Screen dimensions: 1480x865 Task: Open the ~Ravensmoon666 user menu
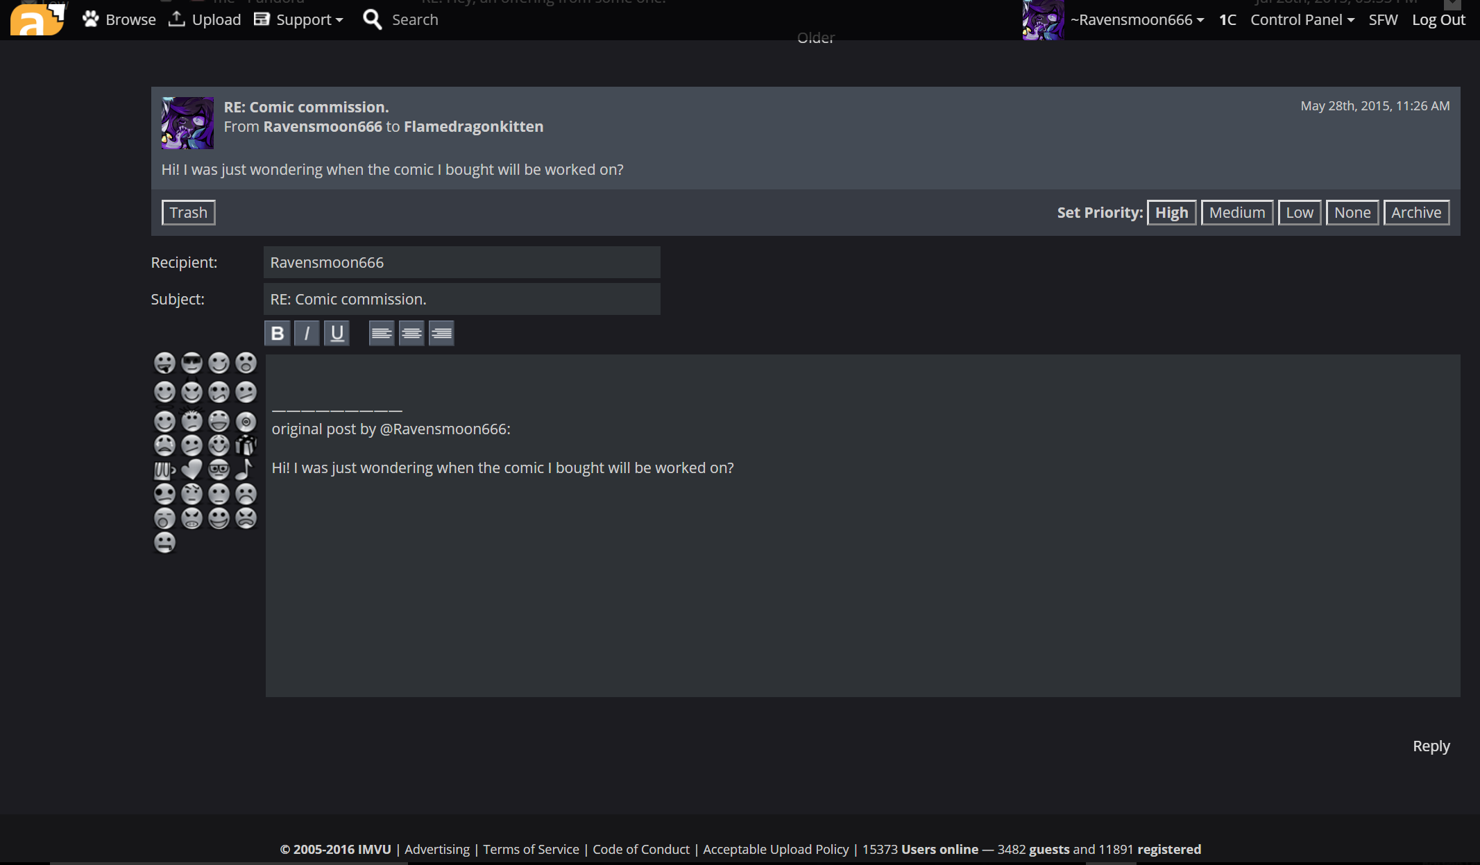1137,19
